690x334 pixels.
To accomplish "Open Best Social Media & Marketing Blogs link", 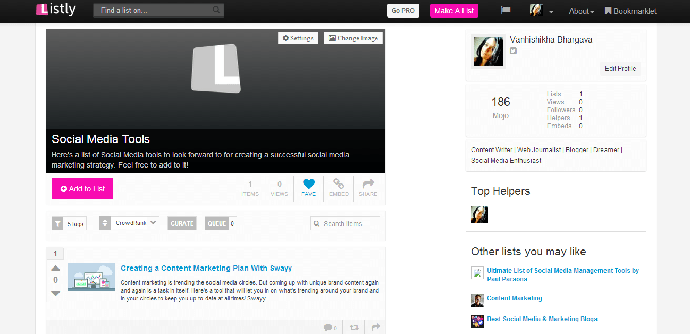I will 542,319.
